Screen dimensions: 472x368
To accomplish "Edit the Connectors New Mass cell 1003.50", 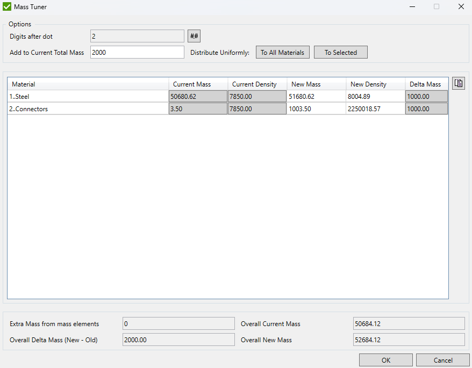I will point(316,109).
